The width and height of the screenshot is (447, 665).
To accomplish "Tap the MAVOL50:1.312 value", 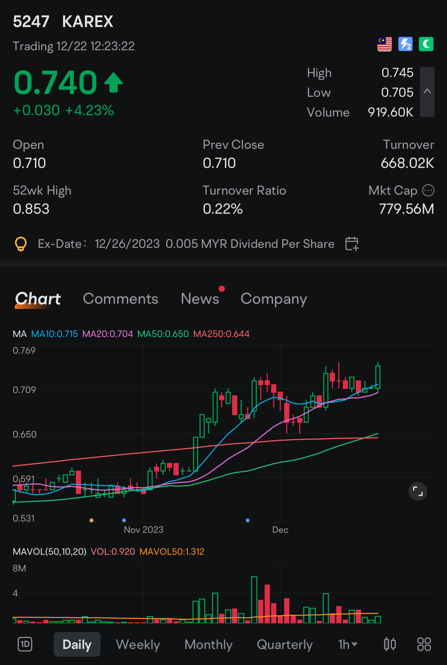I will tap(172, 552).
